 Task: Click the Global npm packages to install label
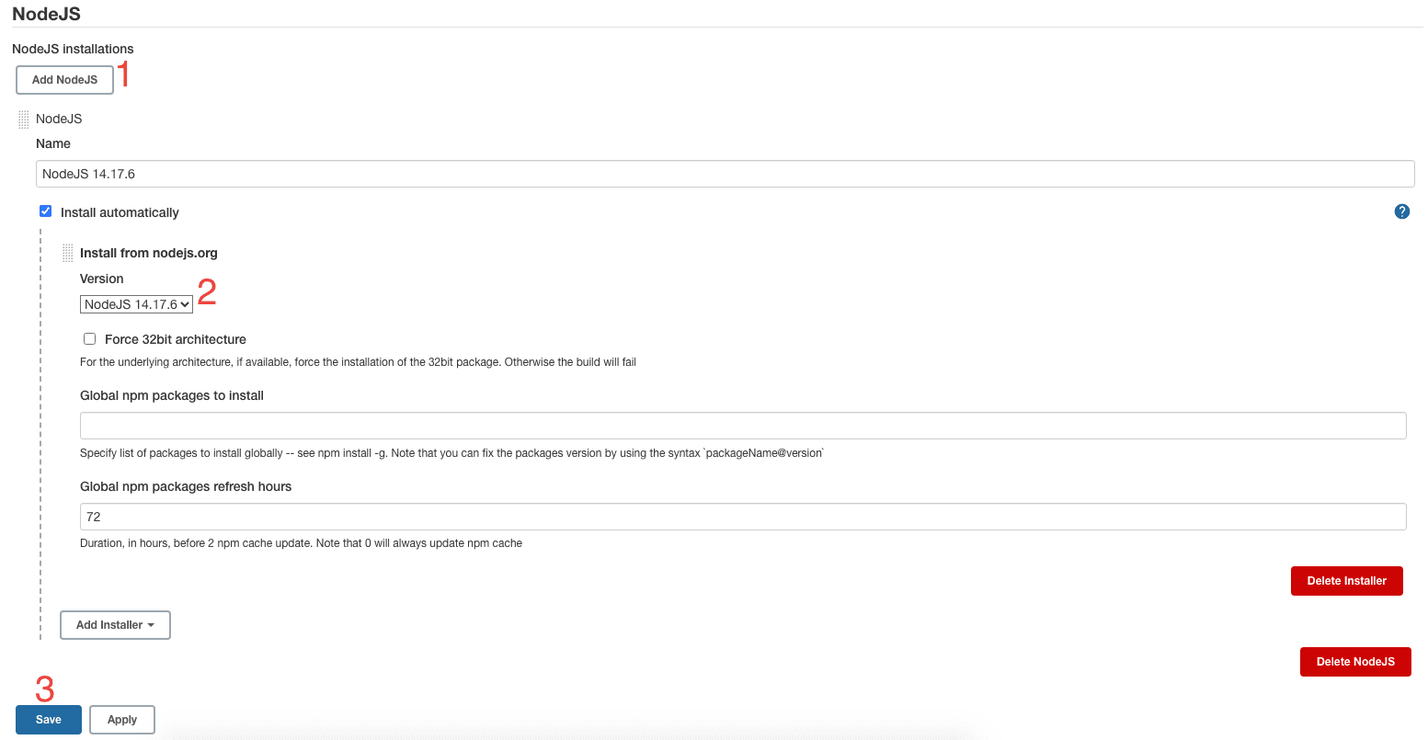click(172, 395)
